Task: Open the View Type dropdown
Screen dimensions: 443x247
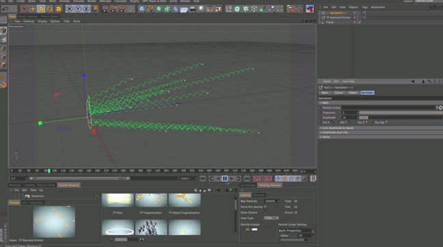Action: point(271,218)
